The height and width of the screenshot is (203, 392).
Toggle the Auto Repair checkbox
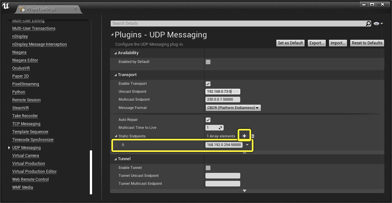[208, 120]
